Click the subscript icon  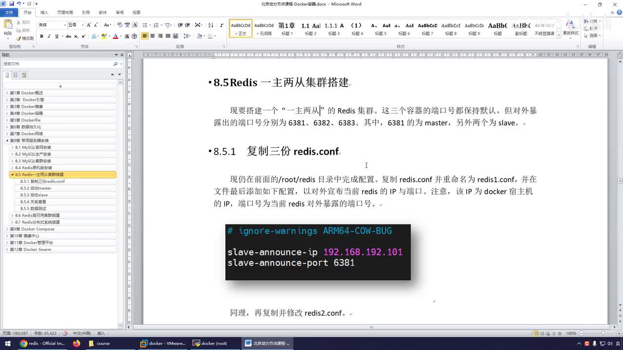pos(76,36)
